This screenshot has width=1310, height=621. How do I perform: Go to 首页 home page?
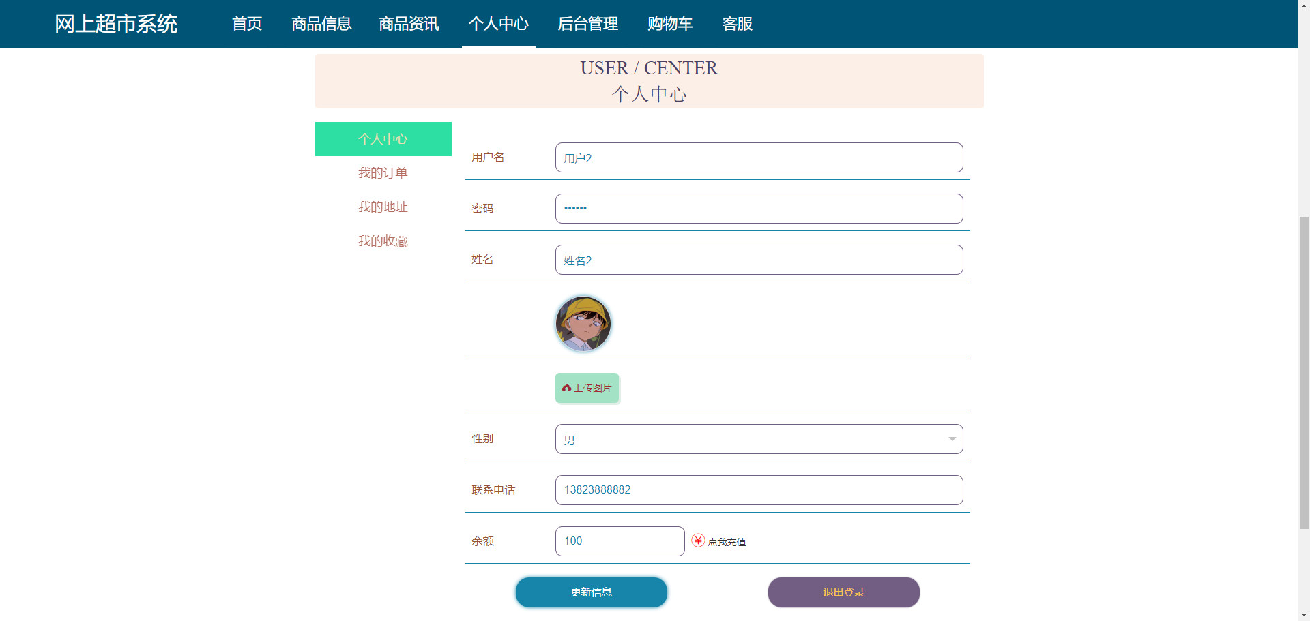coord(247,24)
